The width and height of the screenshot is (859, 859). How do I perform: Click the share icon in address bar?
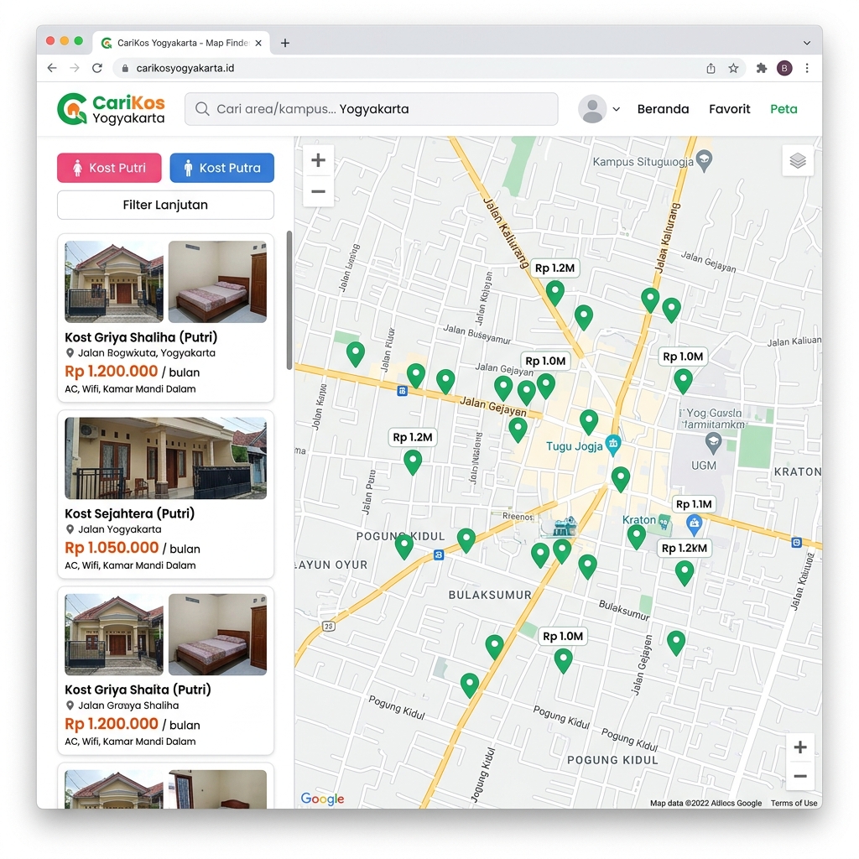coord(711,68)
